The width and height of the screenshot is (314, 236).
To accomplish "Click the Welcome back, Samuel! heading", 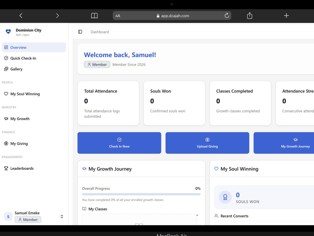I will pyautogui.click(x=120, y=55).
